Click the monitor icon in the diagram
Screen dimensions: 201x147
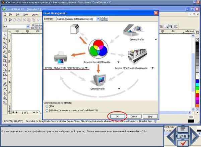(98, 80)
